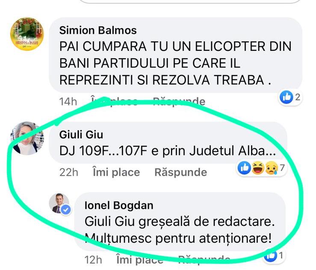Click the 22h timestamp on Giuli Giu comment
The image size is (316, 270).
(x=69, y=173)
